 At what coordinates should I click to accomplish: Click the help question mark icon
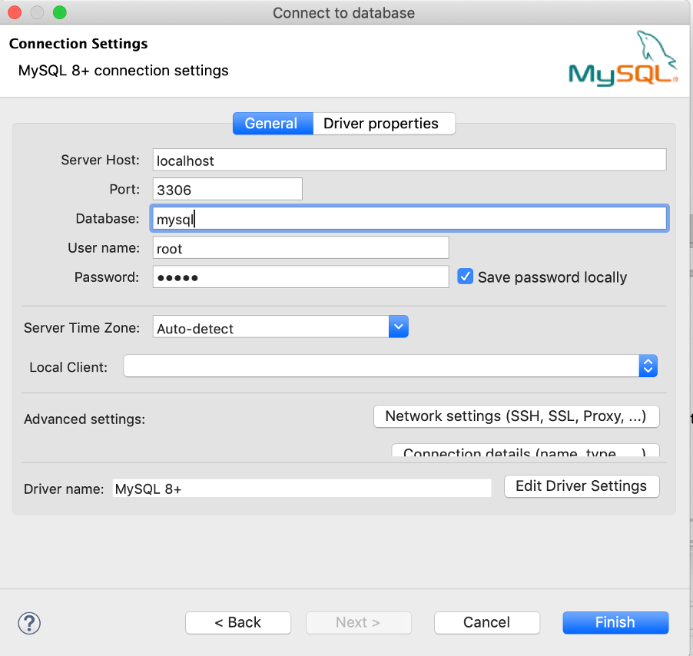click(x=29, y=623)
